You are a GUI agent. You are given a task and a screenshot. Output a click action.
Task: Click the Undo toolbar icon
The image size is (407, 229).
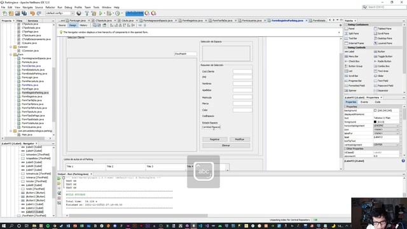tap(32, 13)
